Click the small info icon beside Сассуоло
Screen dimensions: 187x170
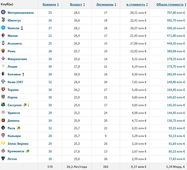click(x=28, y=105)
